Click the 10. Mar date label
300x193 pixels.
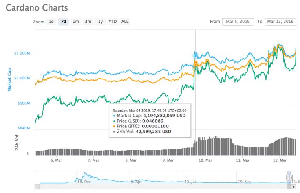tap(205, 160)
